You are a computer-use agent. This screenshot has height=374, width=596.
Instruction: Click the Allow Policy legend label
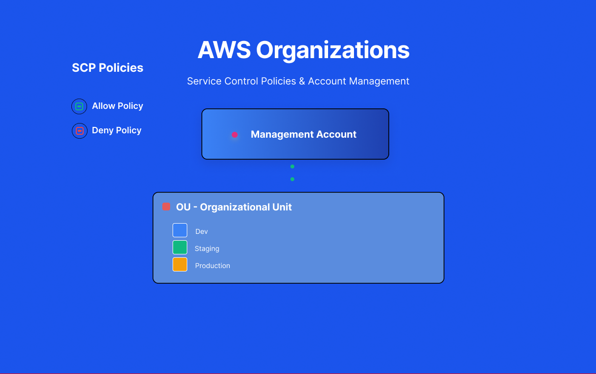point(117,106)
